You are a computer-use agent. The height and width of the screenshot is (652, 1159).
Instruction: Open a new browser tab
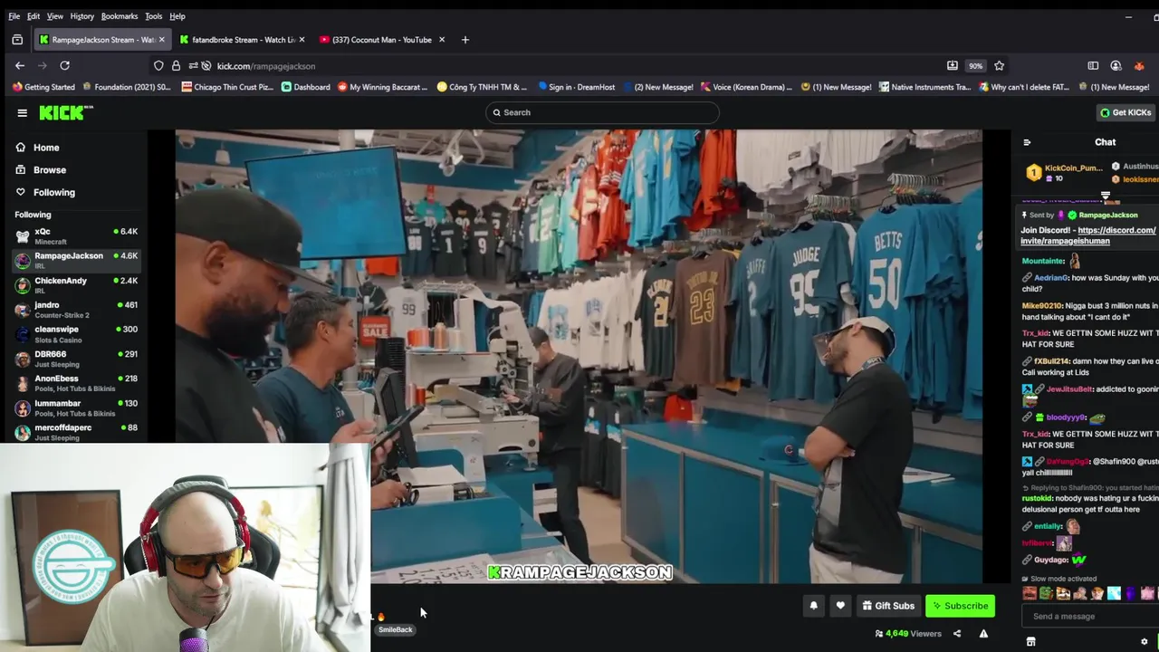[465, 40]
